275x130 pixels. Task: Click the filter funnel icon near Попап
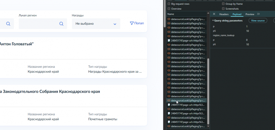(132, 23)
